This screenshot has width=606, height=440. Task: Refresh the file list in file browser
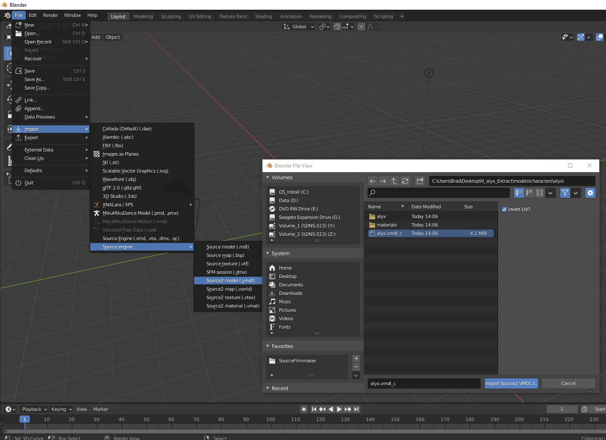click(405, 181)
